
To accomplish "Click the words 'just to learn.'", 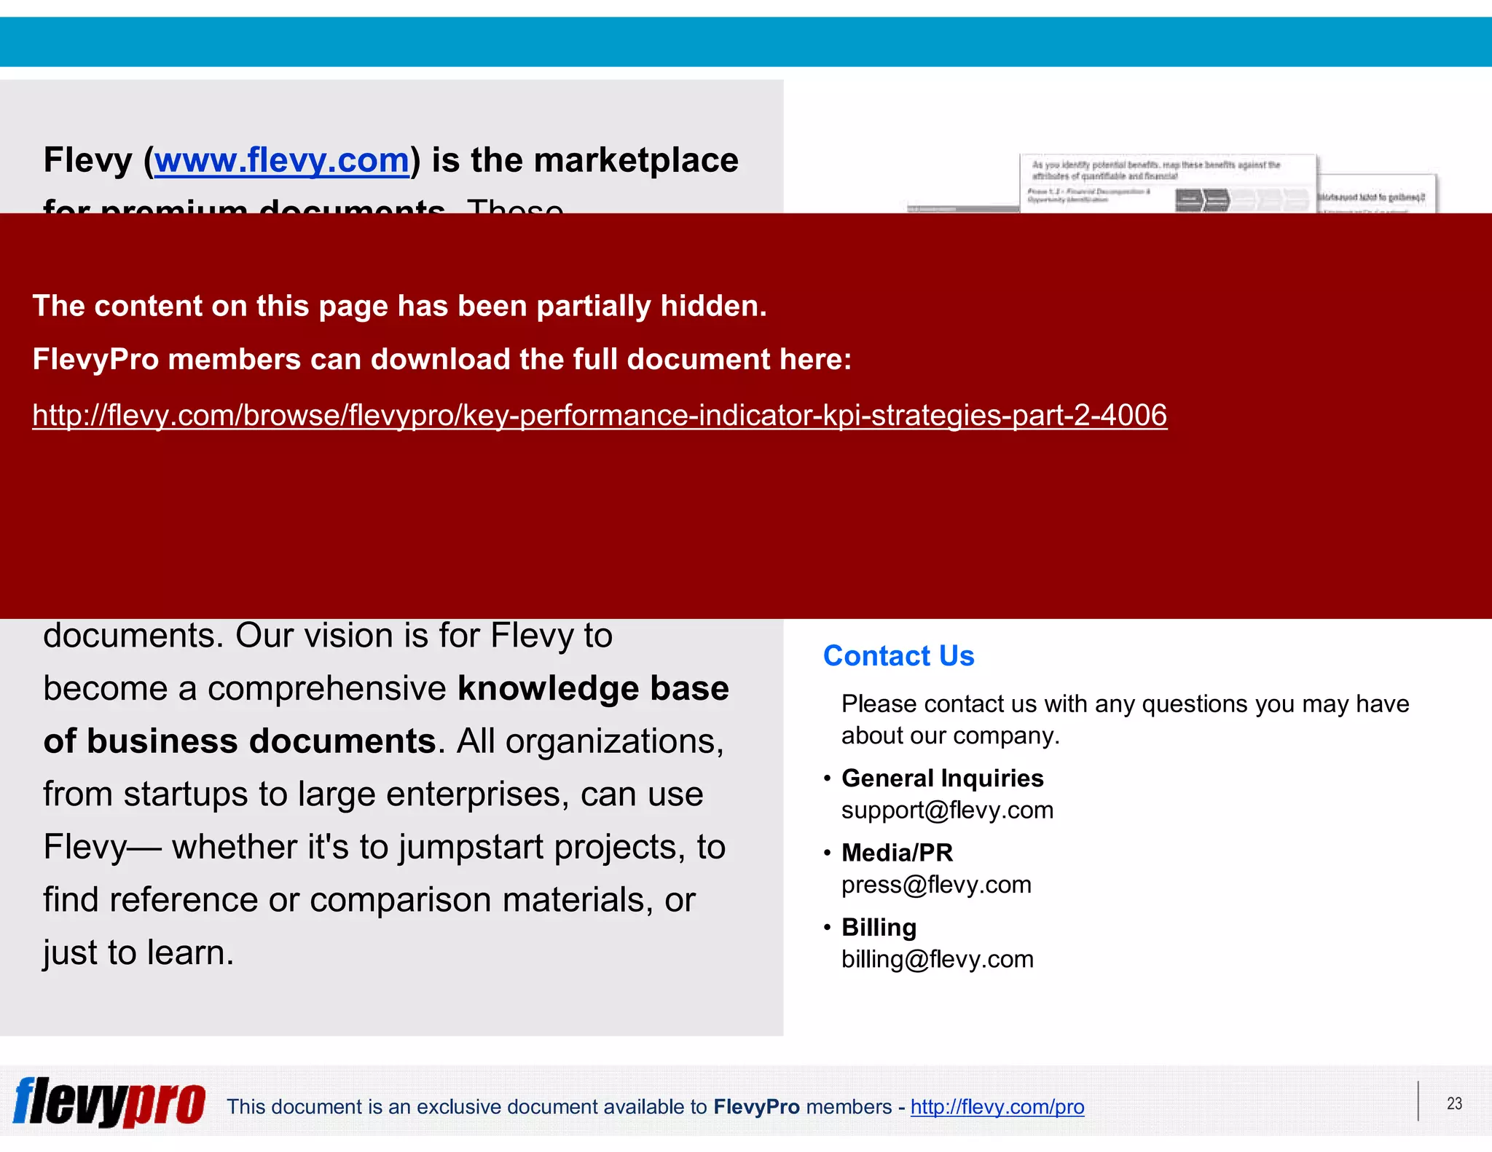I will (x=138, y=952).
